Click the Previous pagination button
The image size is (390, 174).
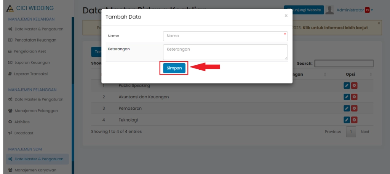coord(332,132)
